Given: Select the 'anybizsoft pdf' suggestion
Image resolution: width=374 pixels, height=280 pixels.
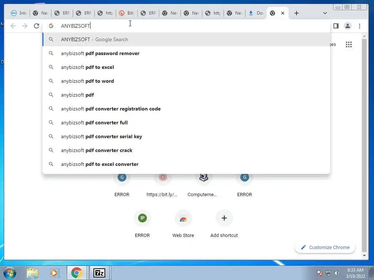Looking at the screenshot, I should [186, 95].
